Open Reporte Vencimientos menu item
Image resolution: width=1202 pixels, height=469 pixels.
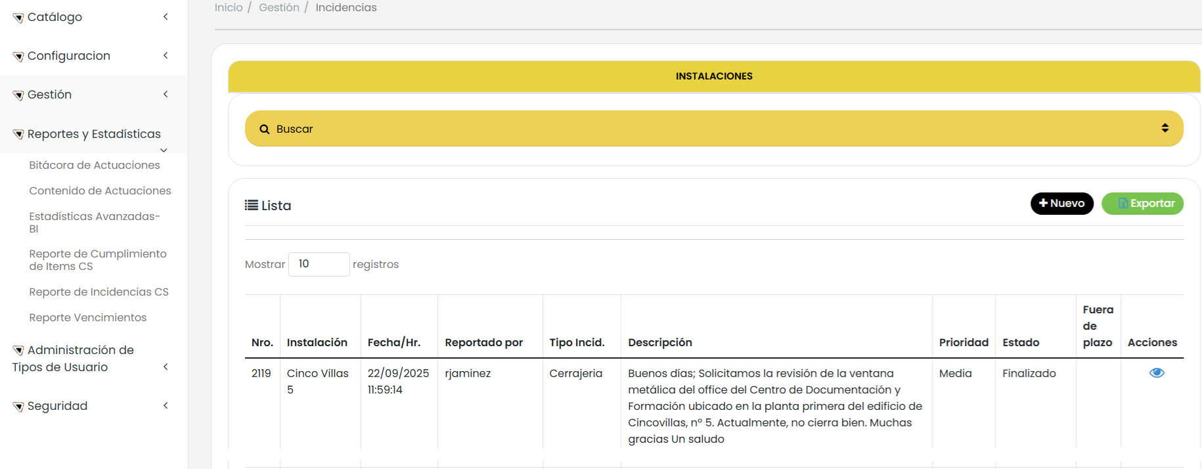tap(88, 318)
